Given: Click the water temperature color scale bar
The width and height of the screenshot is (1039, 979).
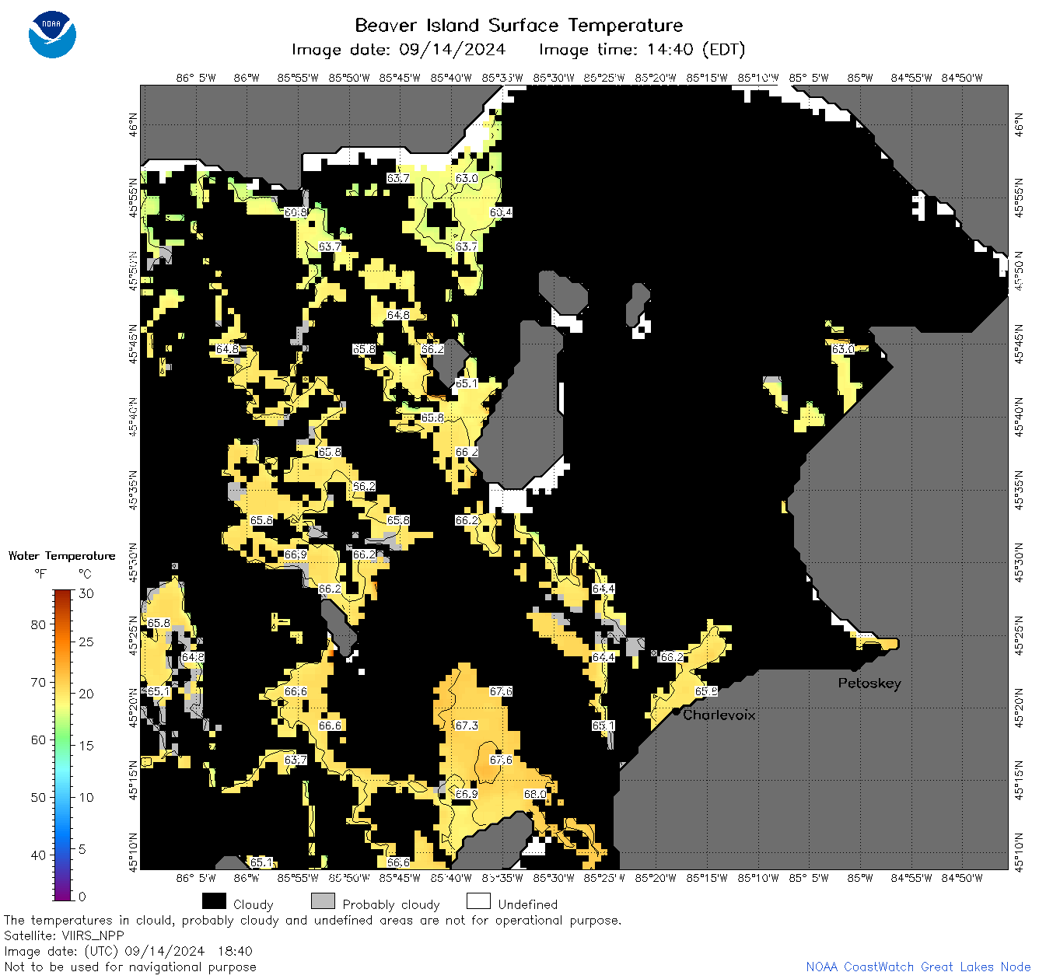Looking at the screenshot, I should point(63,745).
